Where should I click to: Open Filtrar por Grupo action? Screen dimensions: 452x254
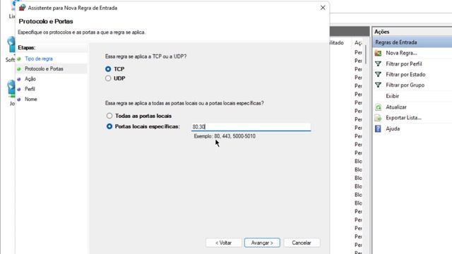pos(405,85)
